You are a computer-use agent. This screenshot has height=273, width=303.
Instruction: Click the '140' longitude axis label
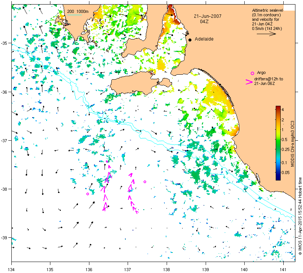coord(244,269)
